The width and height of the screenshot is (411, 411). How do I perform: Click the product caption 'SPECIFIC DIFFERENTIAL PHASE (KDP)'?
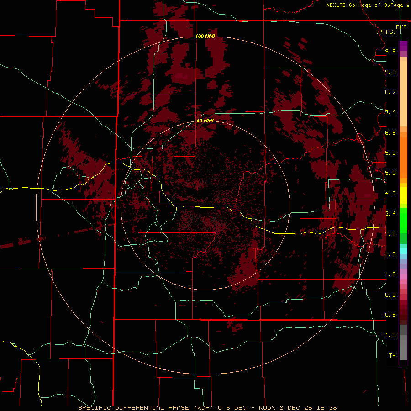(146, 408)
